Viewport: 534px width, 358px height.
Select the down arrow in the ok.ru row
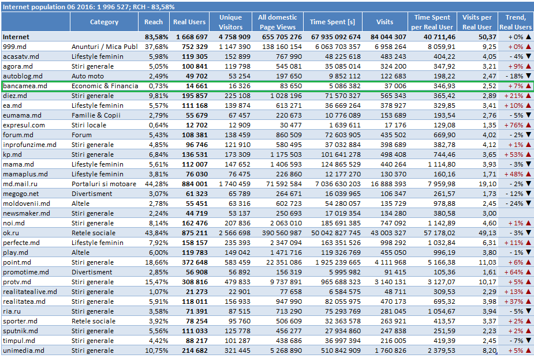(528, 233)
